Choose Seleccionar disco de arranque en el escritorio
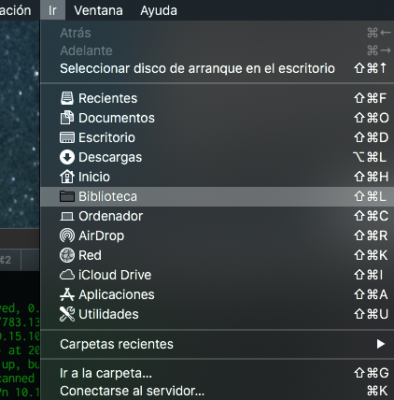Screen dimensions: 394x400 [217, 68]
